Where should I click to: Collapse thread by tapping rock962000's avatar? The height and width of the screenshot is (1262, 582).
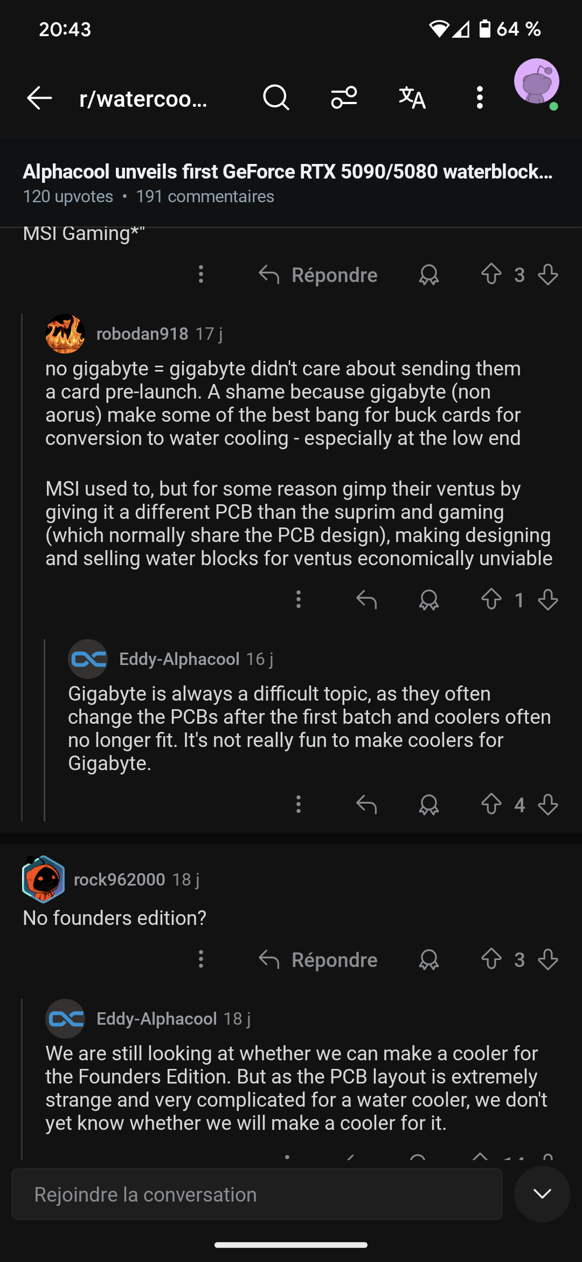coord(44,879)
